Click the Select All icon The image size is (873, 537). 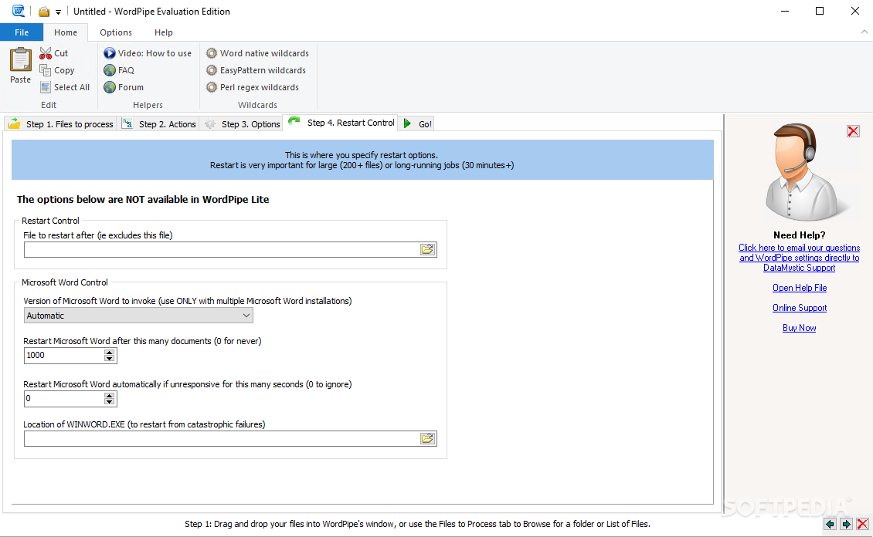(46, 87)
